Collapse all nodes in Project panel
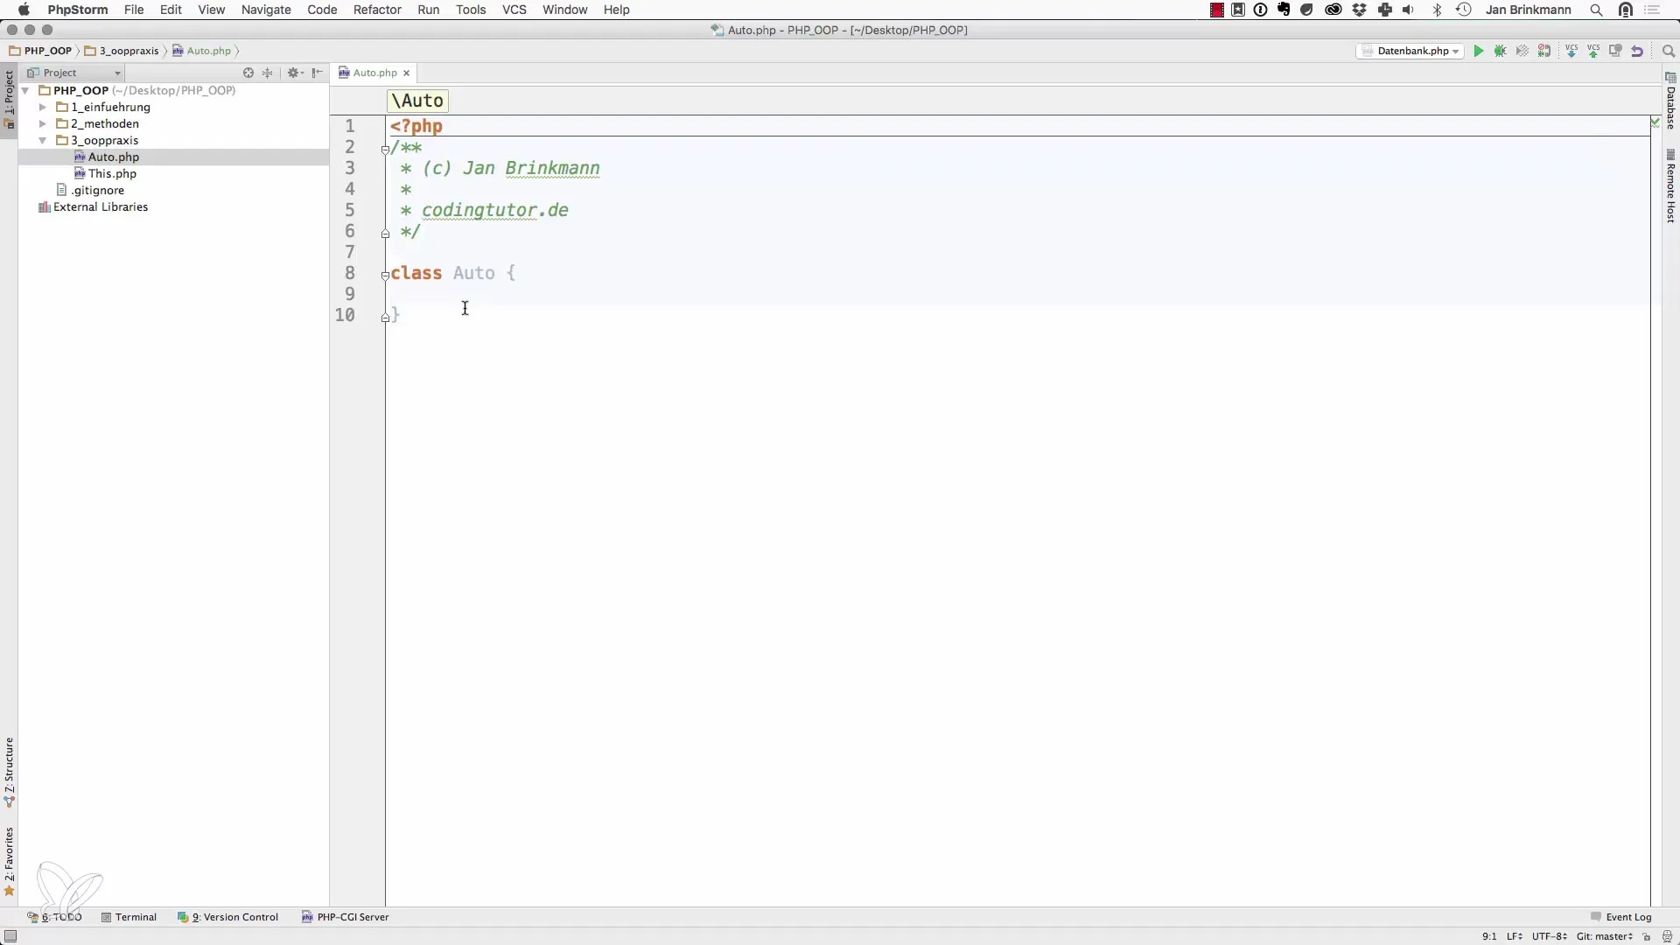The image size is (1680, 945). pyautogui.click(x=268, y=73)
